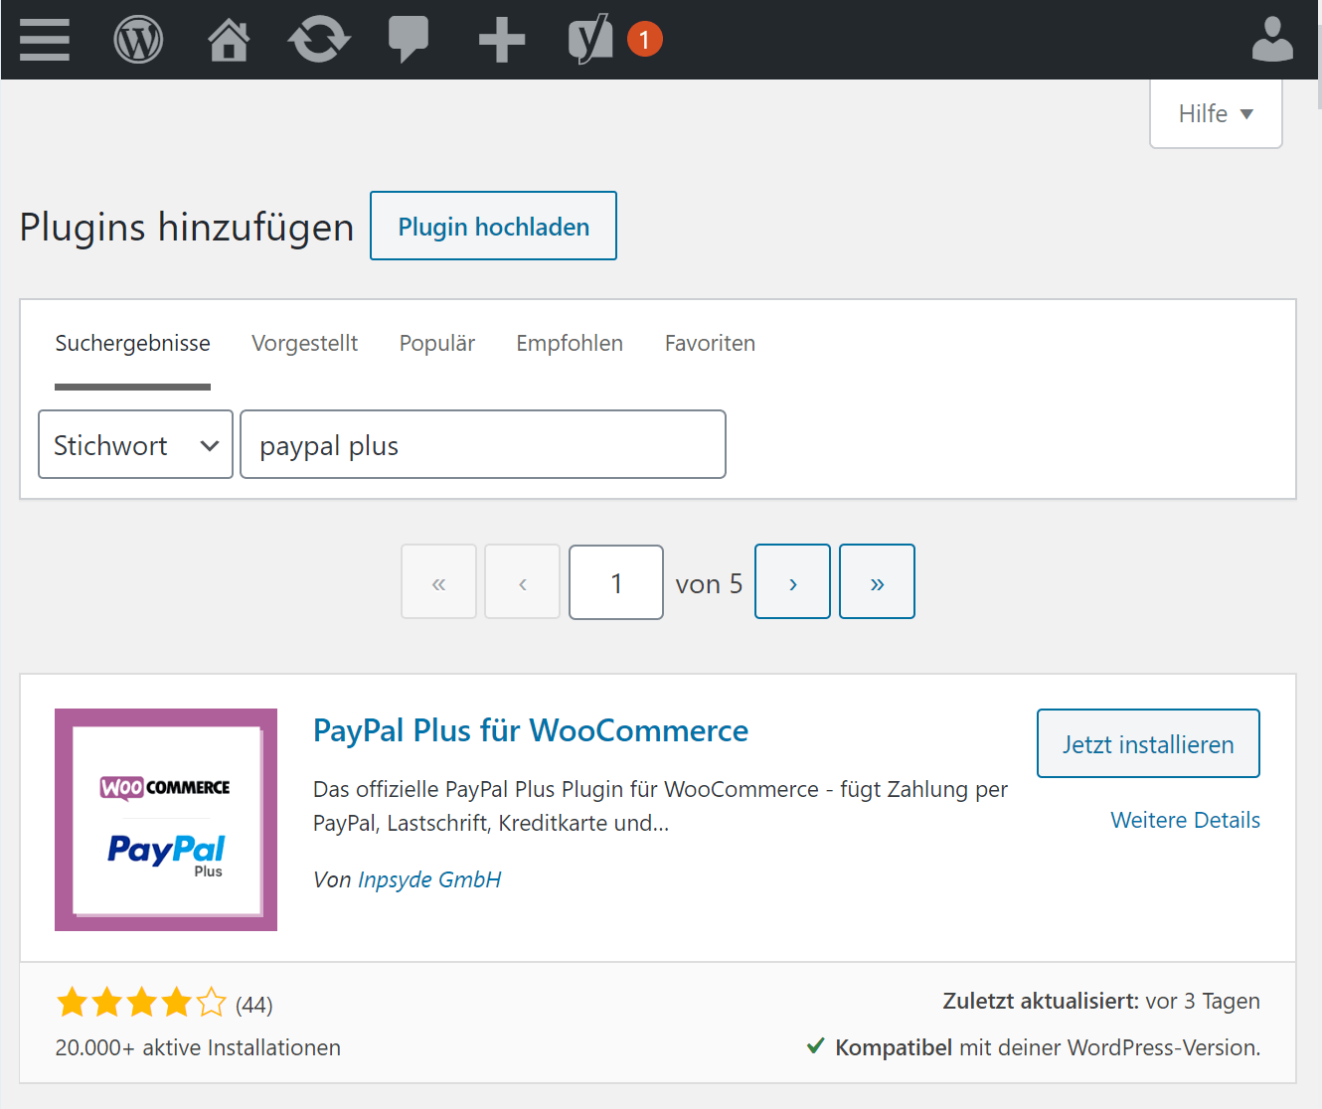
Task: Click Jetzt installieren for PayPal Plus
Action: [x=1147, y=742]
